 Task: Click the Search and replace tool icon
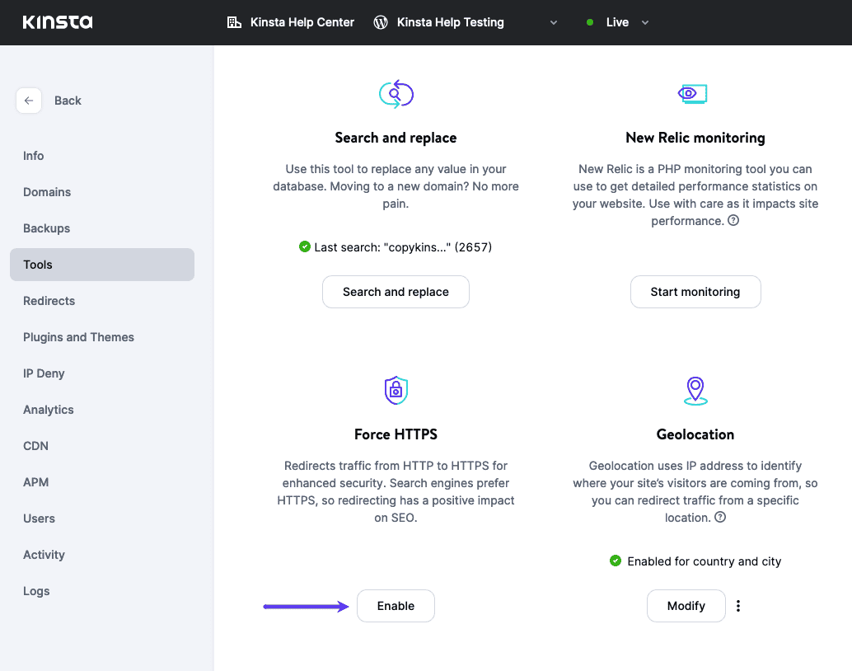pos(396,93)
